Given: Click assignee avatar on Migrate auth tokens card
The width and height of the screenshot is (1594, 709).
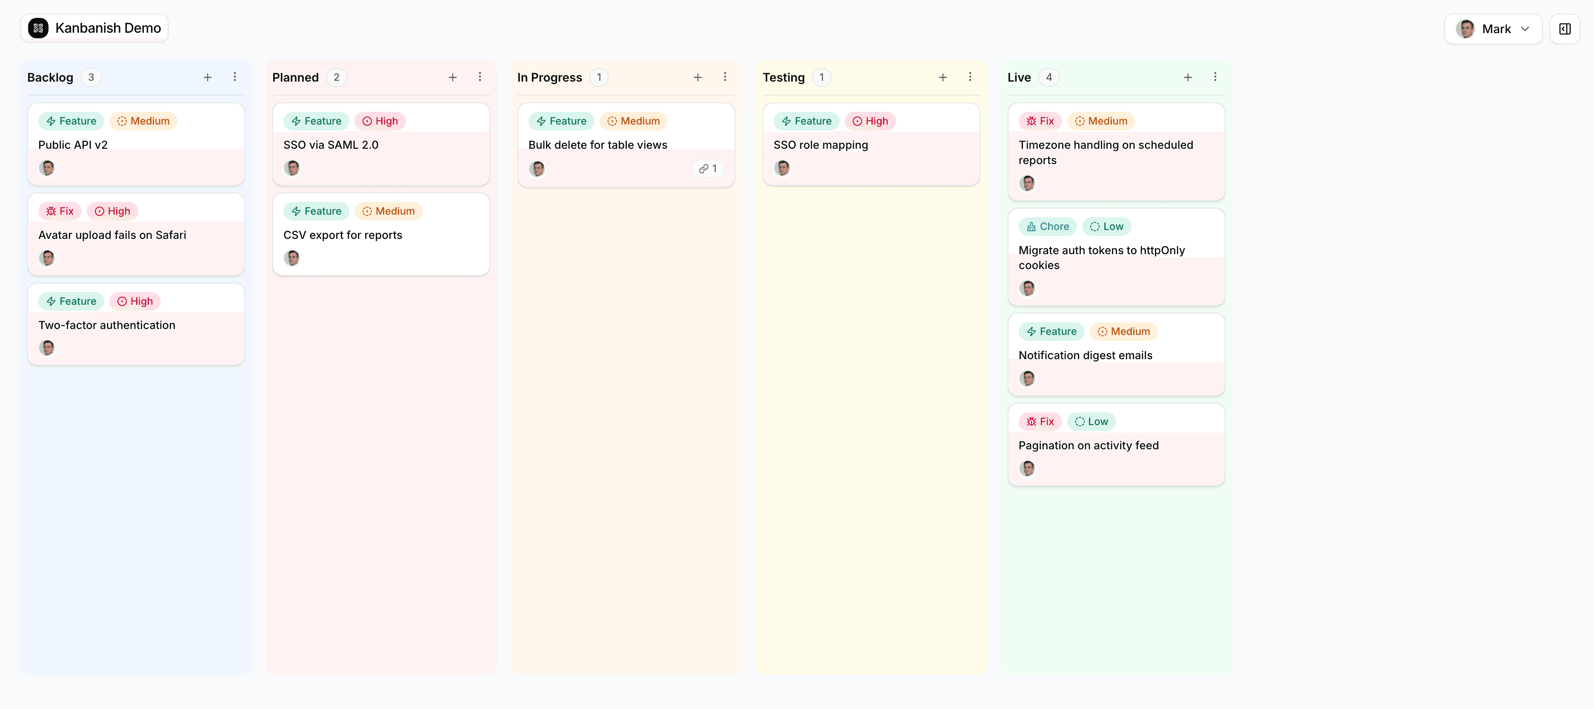Looking at the screenshot, I should pyautogui.click(x=1027, y=288).
